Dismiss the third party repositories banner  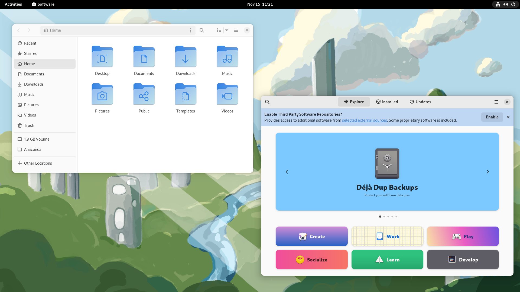[x=508, y=117]
